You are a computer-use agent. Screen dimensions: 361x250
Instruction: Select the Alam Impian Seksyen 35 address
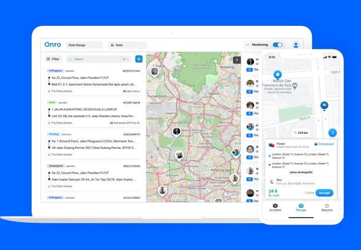pos(94,180)
